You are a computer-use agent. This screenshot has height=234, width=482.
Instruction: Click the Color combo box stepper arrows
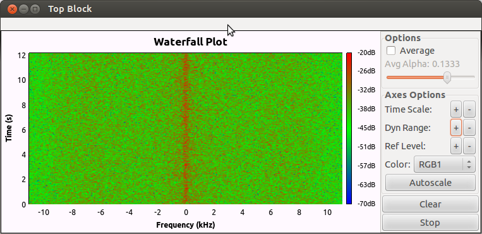[x=469, y=164]
